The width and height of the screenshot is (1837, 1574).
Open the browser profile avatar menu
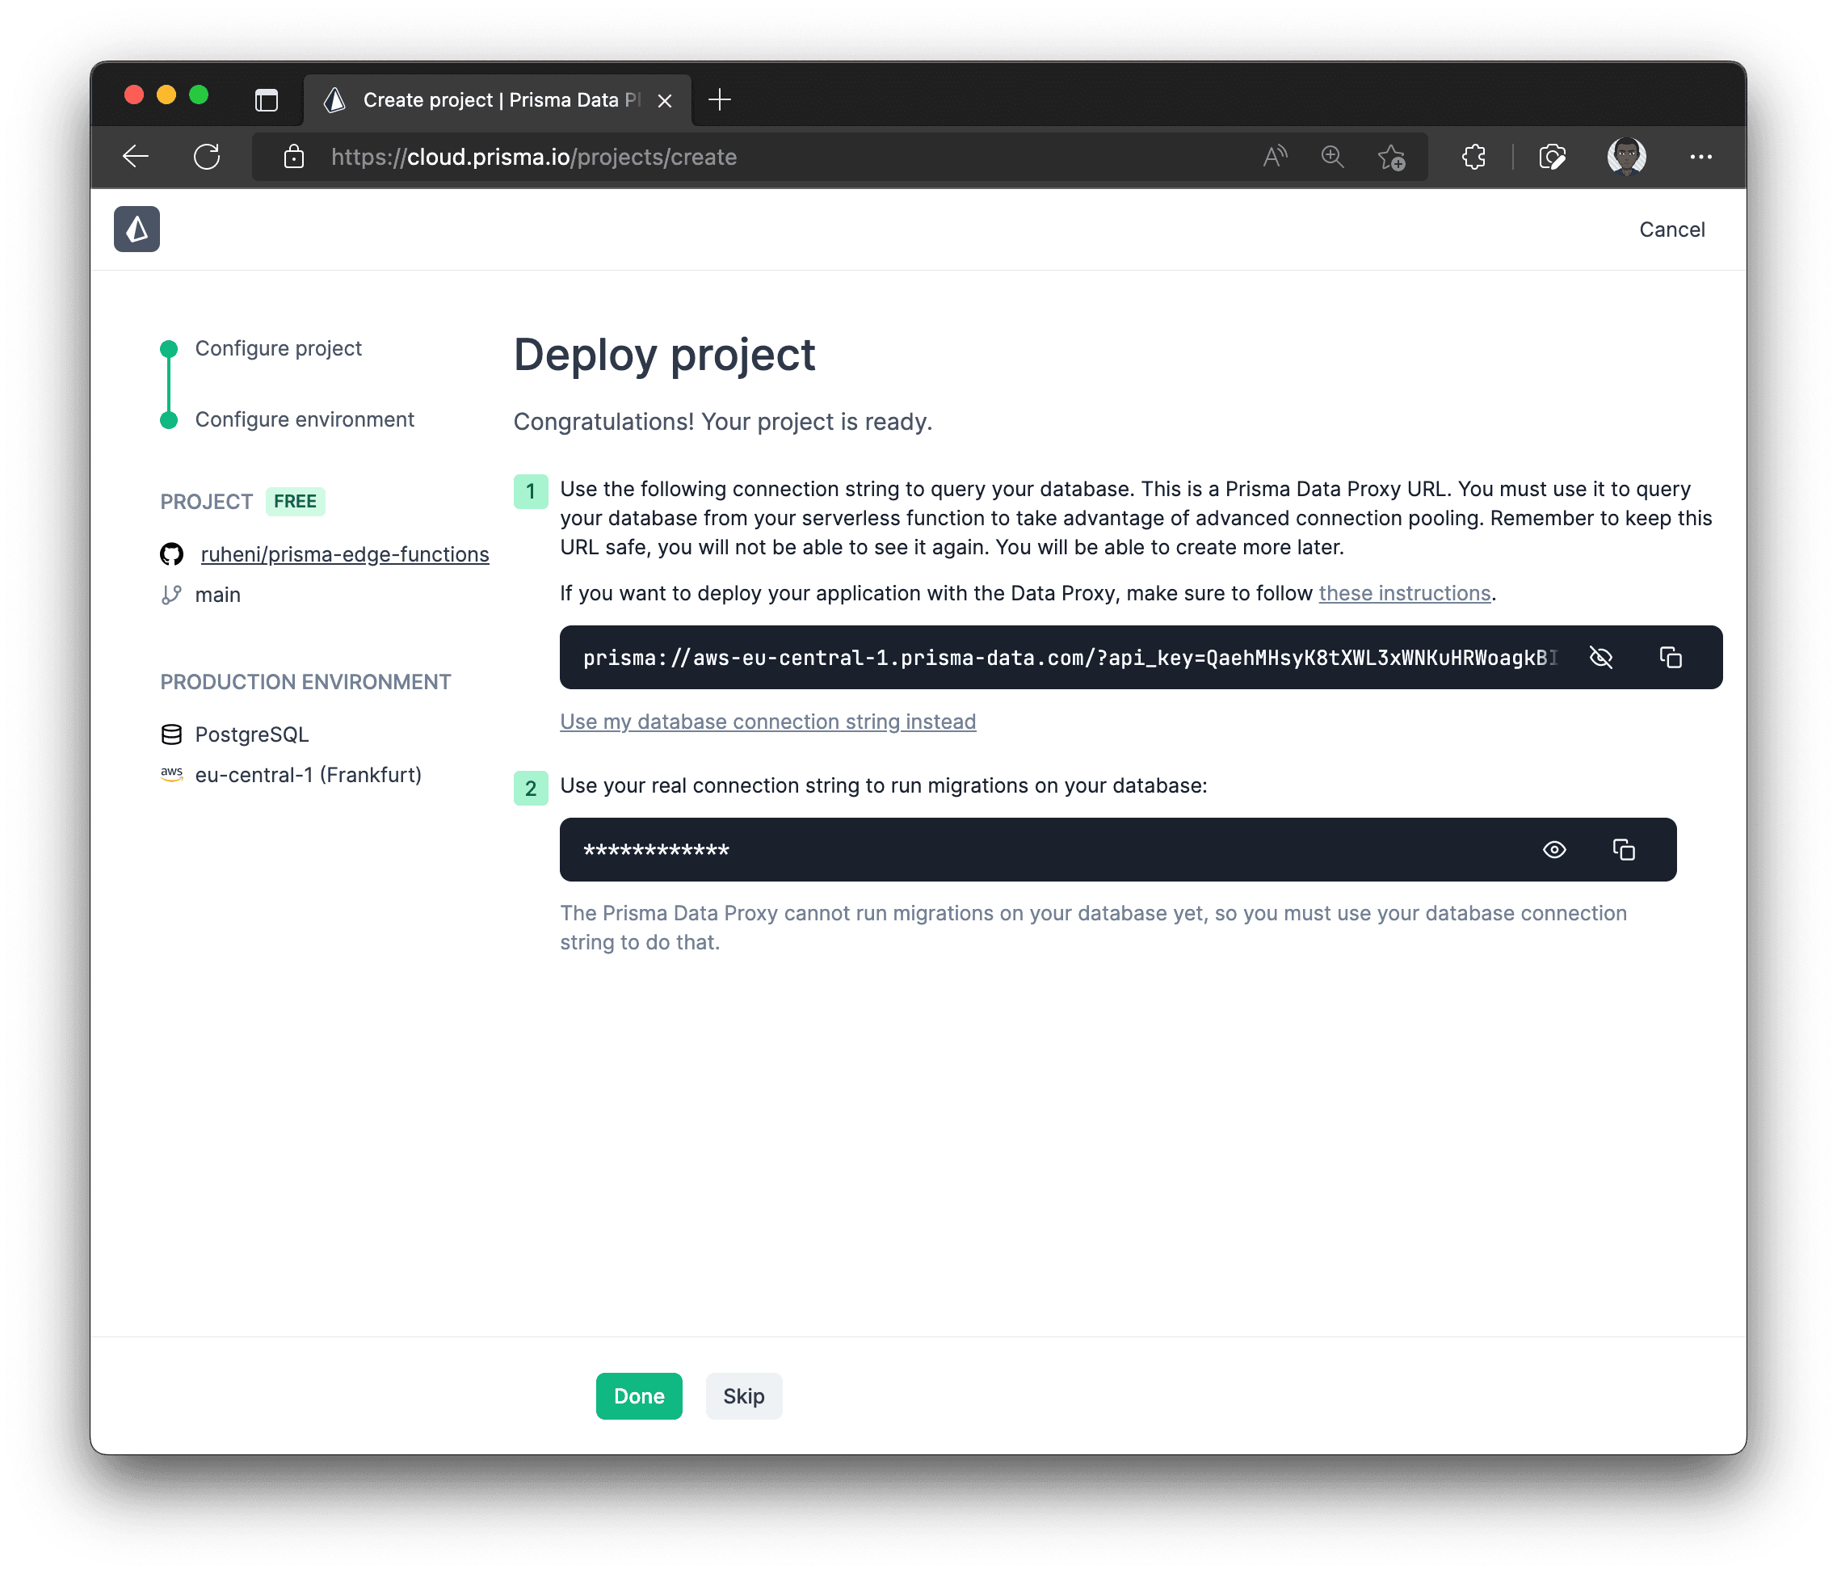click(1626, 157)
